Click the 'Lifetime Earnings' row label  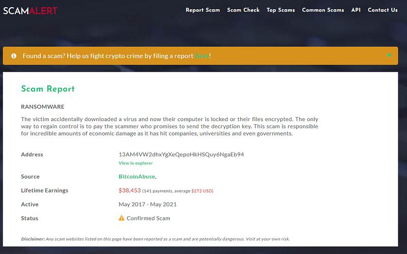[44, 191]
